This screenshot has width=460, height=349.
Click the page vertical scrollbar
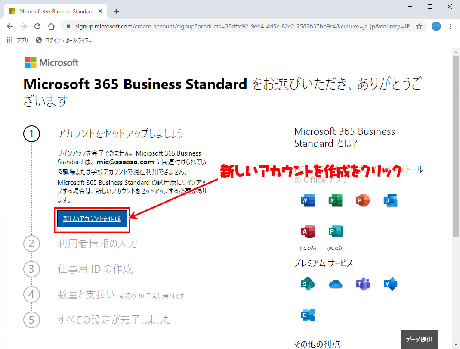pyautogui.click(x=456, y=146)
